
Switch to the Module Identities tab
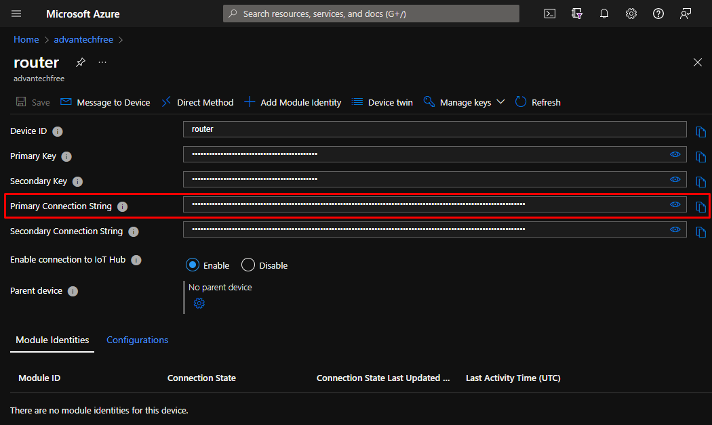52,340
